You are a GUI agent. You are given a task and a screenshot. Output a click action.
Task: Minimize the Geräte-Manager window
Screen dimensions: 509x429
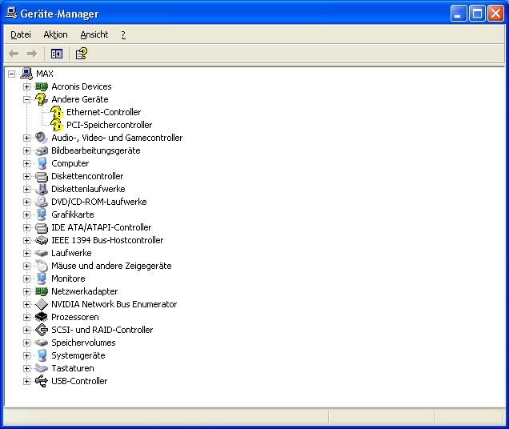pyautogui.click(x=459, y=14)
